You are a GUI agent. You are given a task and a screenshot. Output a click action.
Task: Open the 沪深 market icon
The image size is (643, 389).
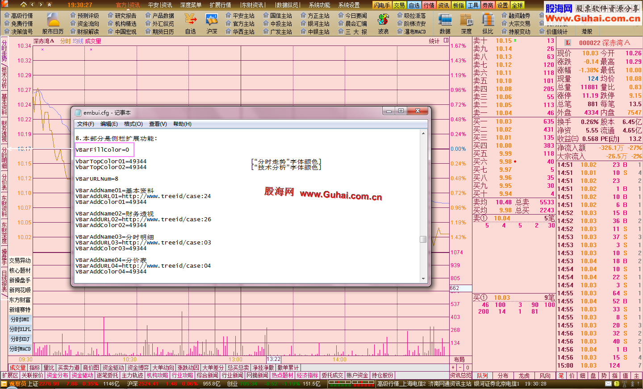[212, 23]
